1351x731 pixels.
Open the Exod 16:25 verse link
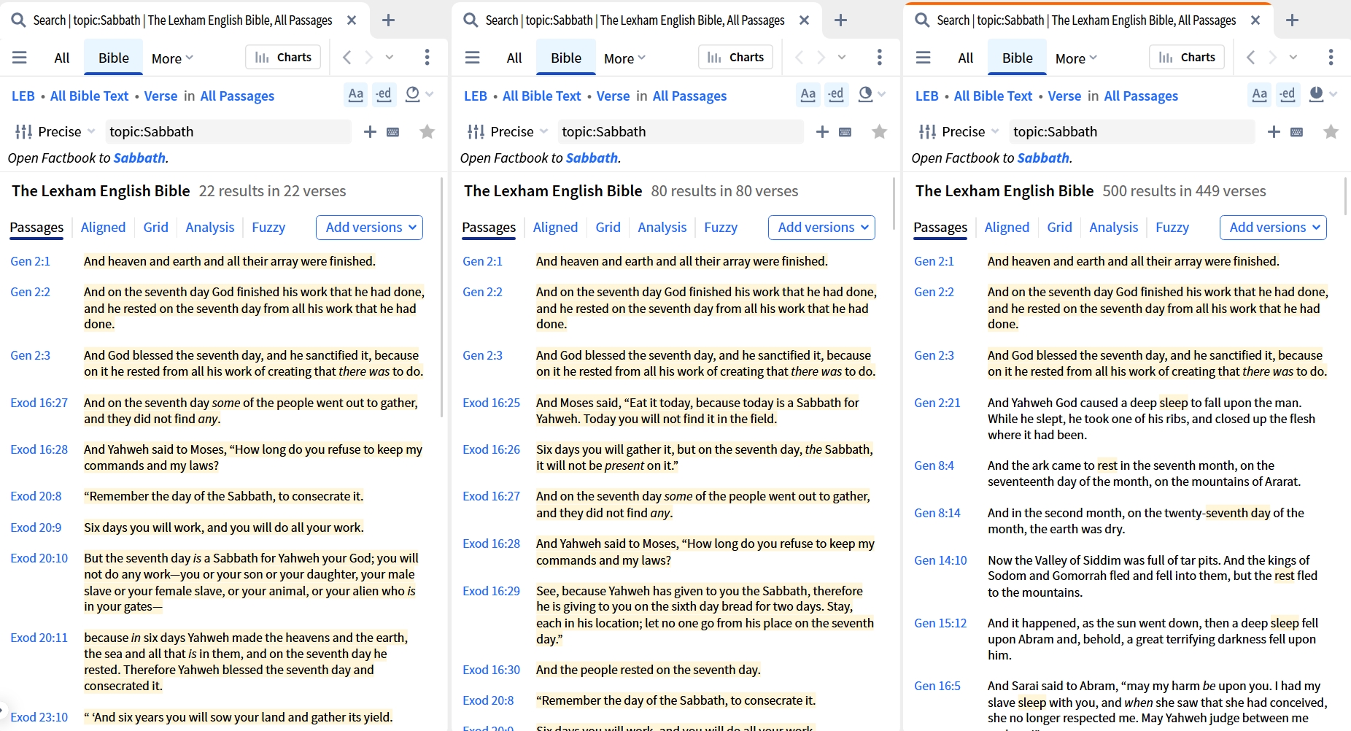492,403
